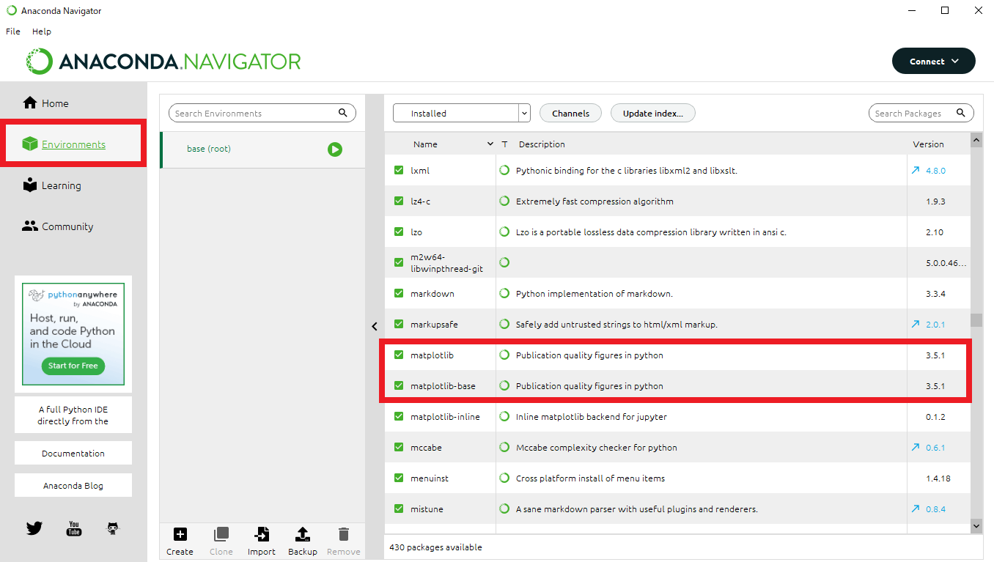Sort packages using the Name column arrow
Image resolution: width=994 pixels, height=562 pixels.
(x=490, y=144)
